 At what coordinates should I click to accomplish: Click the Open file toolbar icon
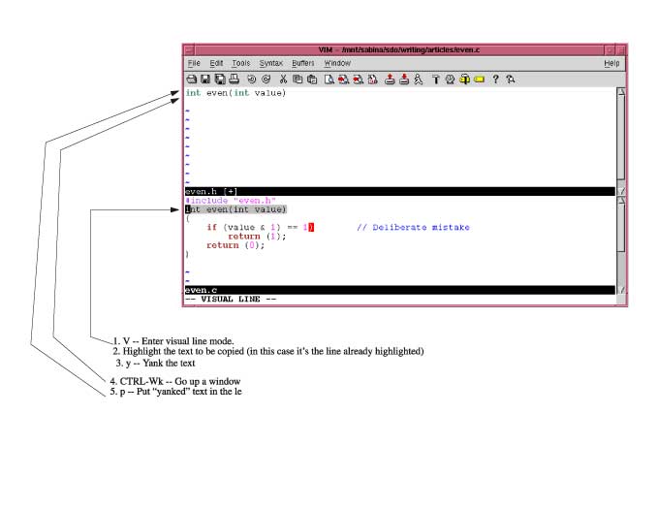pyautogui.click(x=192, y=79)
